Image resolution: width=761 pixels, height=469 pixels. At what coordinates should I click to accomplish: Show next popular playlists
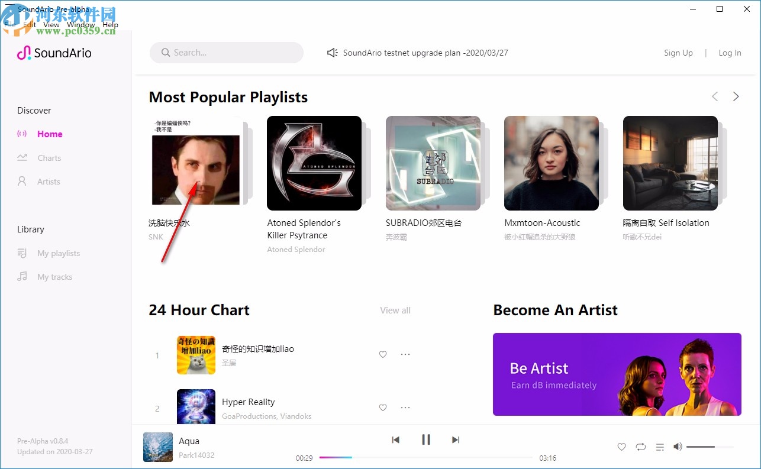[736, 96]
